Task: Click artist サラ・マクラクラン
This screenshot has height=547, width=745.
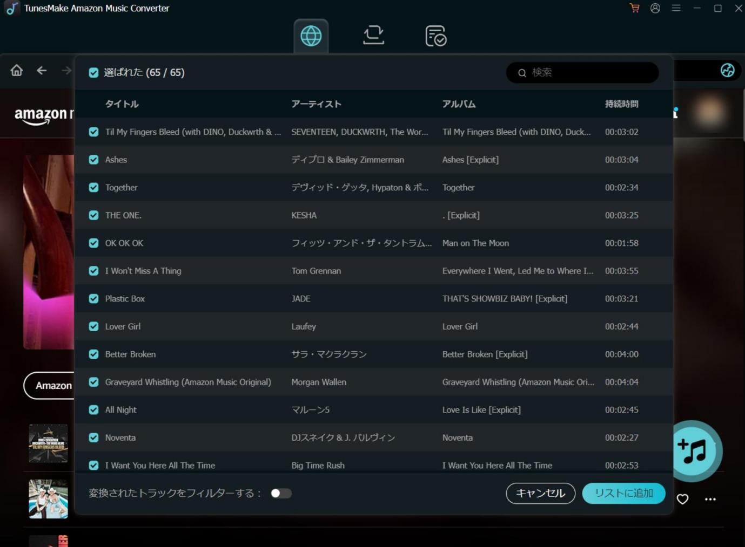Action: [x=329, y=354]
